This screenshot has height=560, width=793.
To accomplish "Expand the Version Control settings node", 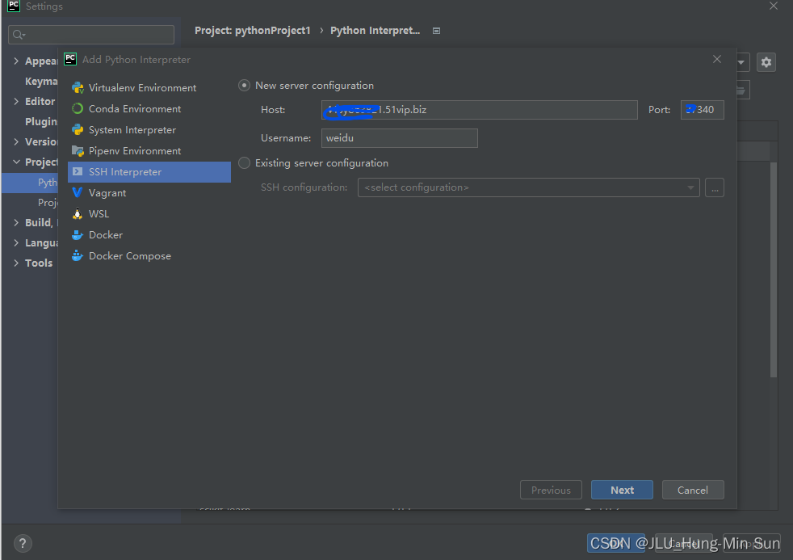I will coord(16,142).
